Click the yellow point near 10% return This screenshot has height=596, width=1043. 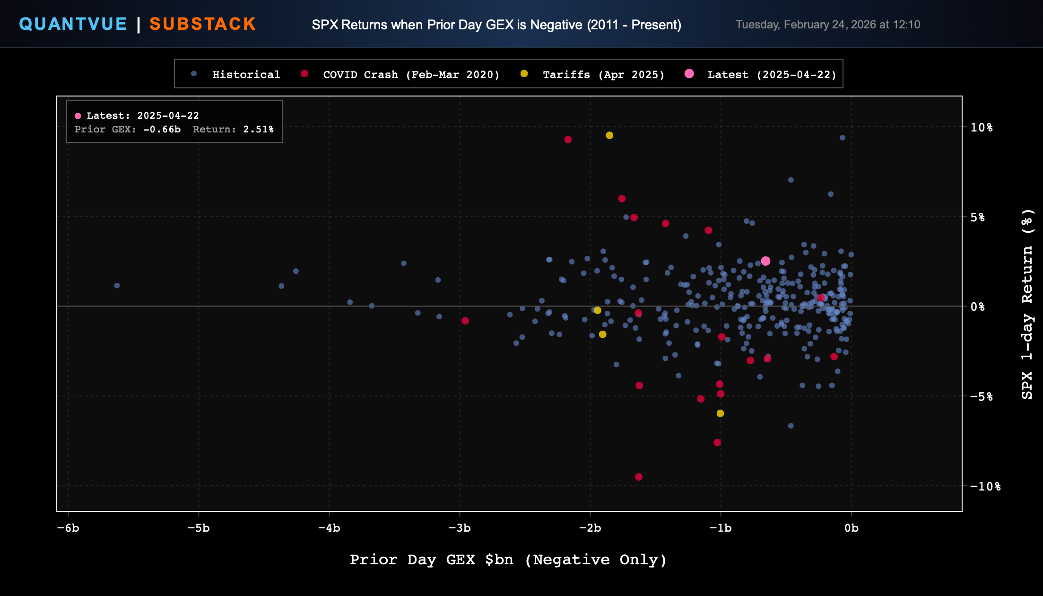coord(609,135)
